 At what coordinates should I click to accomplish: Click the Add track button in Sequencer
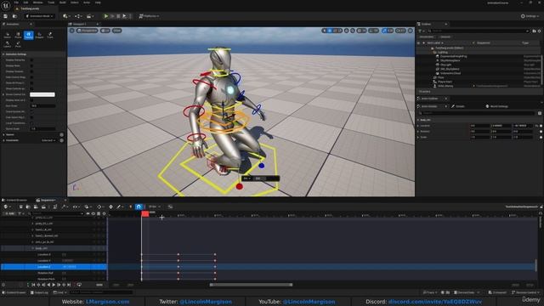pyautogui.click(x=8, y=213)
